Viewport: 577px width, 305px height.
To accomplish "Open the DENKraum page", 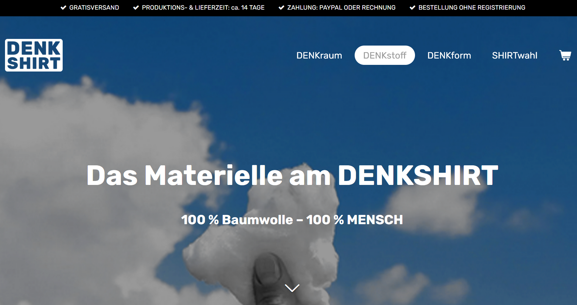I will [x=319, y=55].
